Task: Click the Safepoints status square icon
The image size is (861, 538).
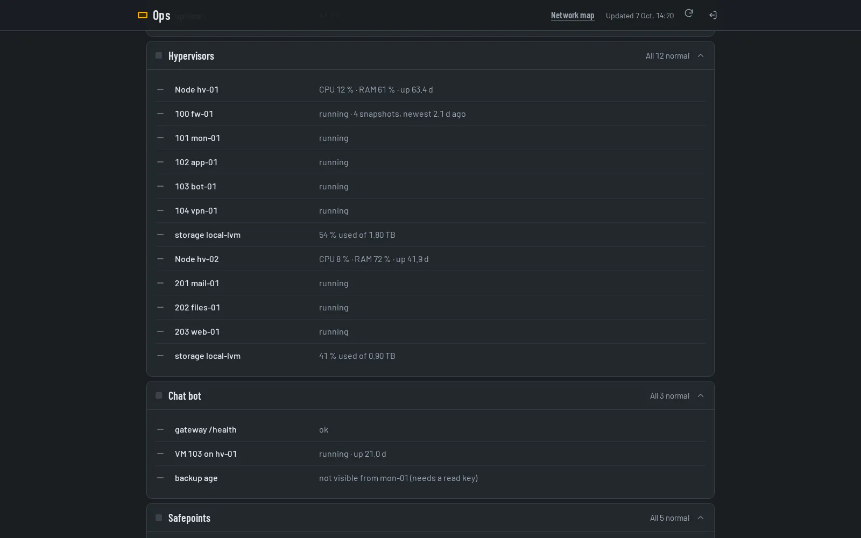Action: 159,518
